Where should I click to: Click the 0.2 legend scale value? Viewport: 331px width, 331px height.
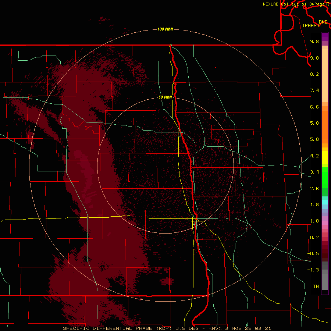click(x=314, y=238)
